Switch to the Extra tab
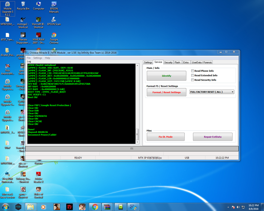This screenshot has height=211, width=264. click(x=186, y=63)
